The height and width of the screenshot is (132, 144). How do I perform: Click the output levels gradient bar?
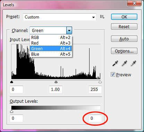[x=56, y=108]
